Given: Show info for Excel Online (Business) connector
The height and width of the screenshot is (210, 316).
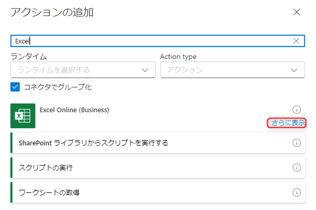Looking at the screenshot, I should 297,110.
